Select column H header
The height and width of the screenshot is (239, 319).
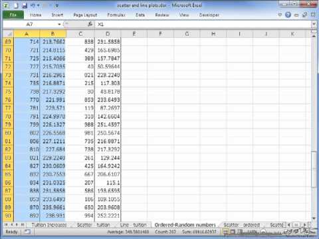click(213, 34)
